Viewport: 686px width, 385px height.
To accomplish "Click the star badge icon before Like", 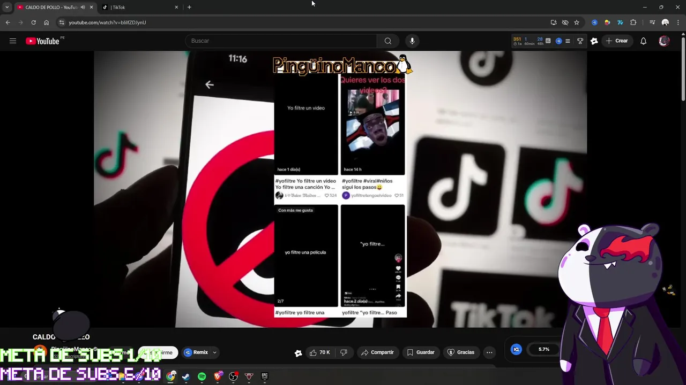I will [x=298, y=353].
